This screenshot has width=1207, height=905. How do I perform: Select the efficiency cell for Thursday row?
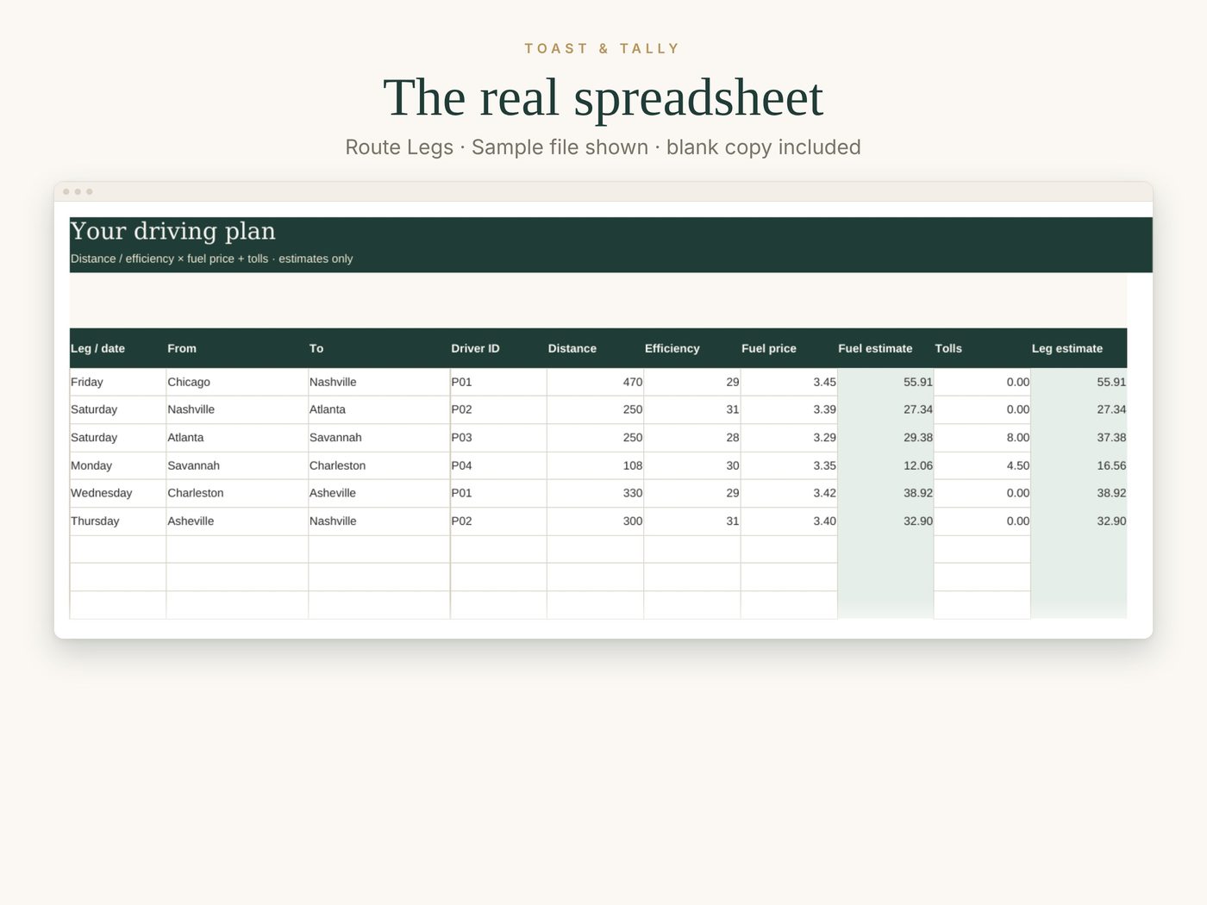click(x=692, y=521)
